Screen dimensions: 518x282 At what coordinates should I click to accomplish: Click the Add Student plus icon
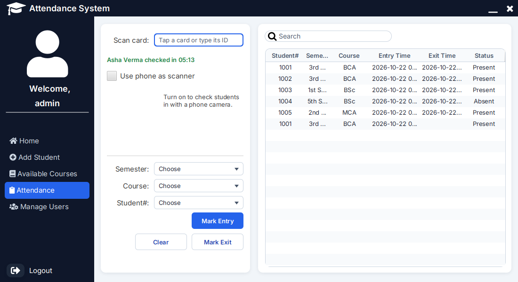coord(13,157)
